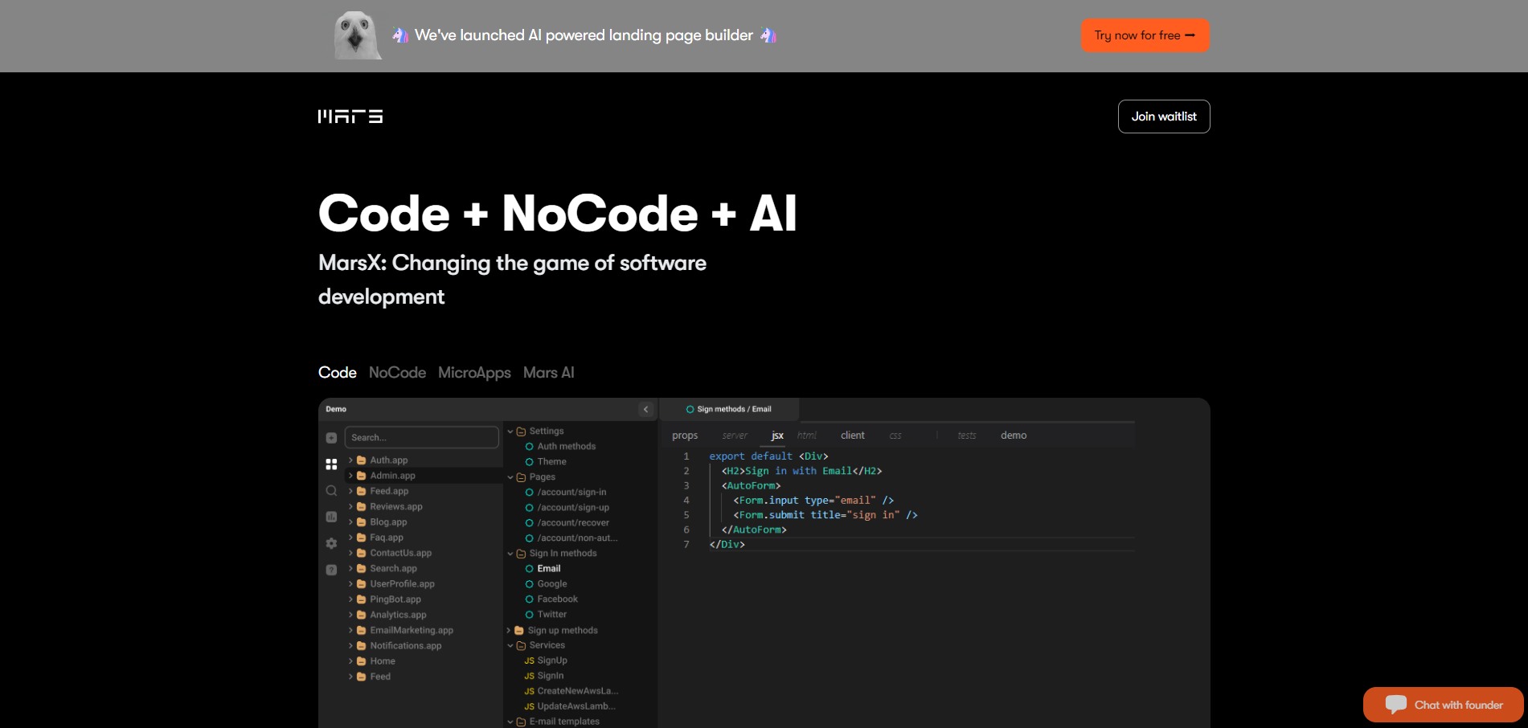Click the circle icon next to Auth methods
Image resolution: width=1528 pixels, height=728 pixels.
(x=529, y=447)
